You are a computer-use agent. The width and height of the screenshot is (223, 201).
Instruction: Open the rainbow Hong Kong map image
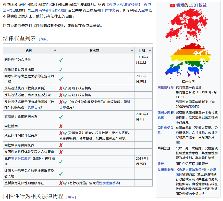(188, 61)
